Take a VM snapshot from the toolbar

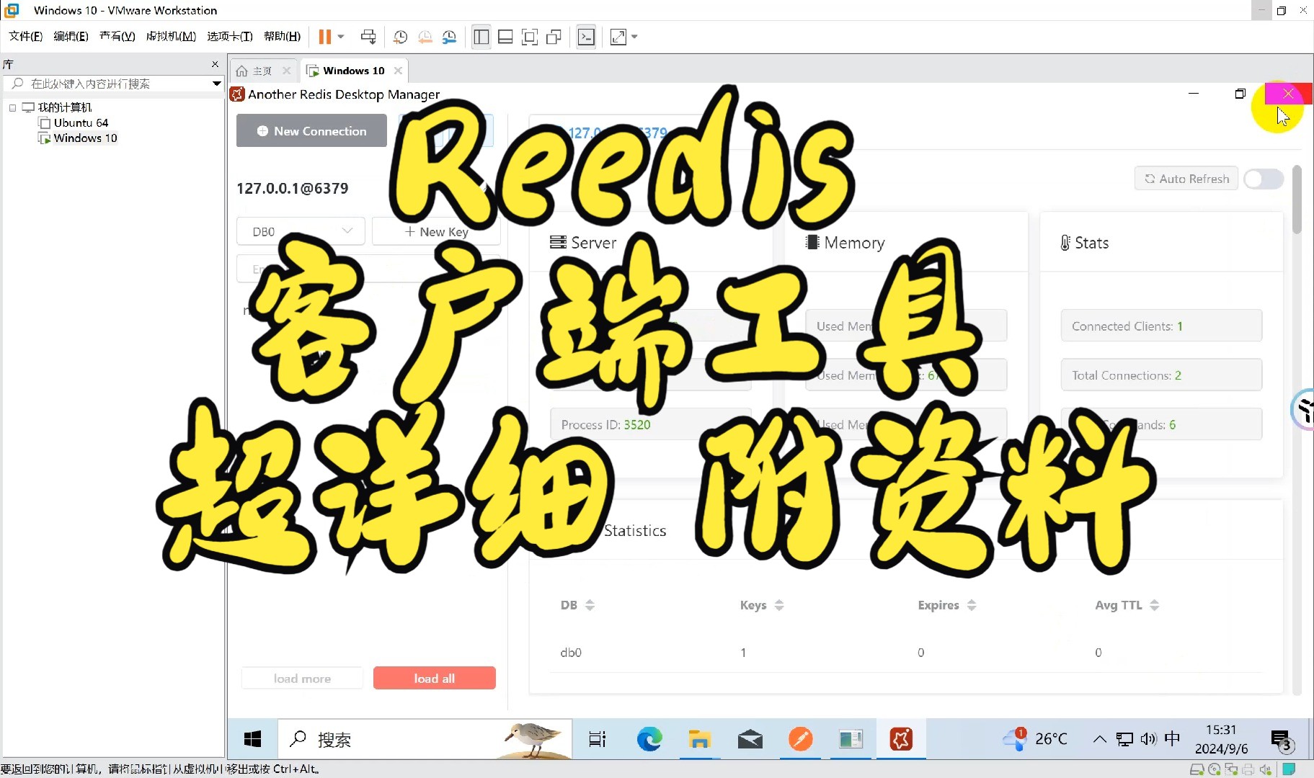coord(401,37)
